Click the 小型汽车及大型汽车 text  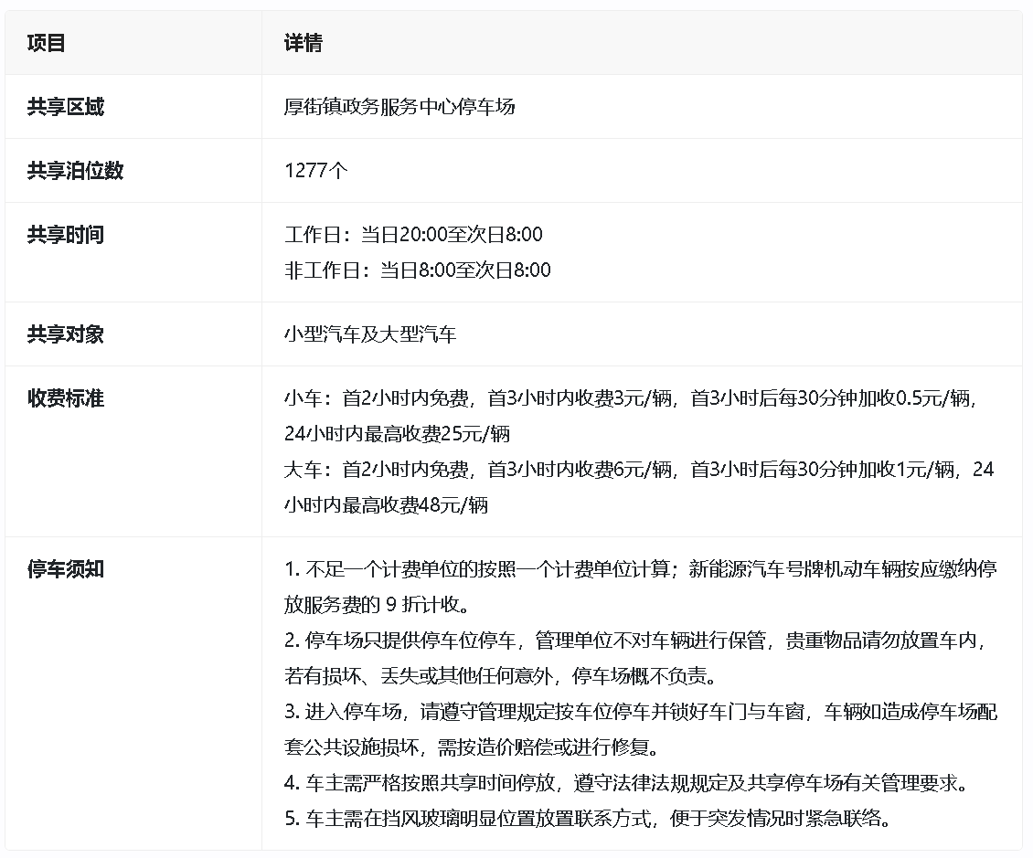tap(370, 334)
